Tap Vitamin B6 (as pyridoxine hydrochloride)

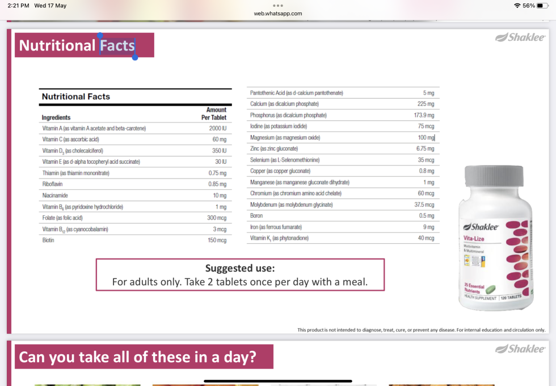(83, 207)
